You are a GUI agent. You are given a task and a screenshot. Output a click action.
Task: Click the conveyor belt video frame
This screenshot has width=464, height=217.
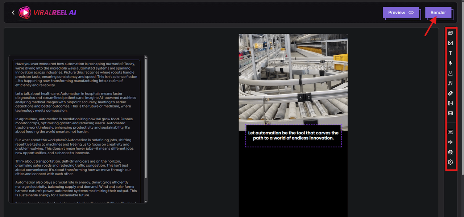(x=293, y=82)
